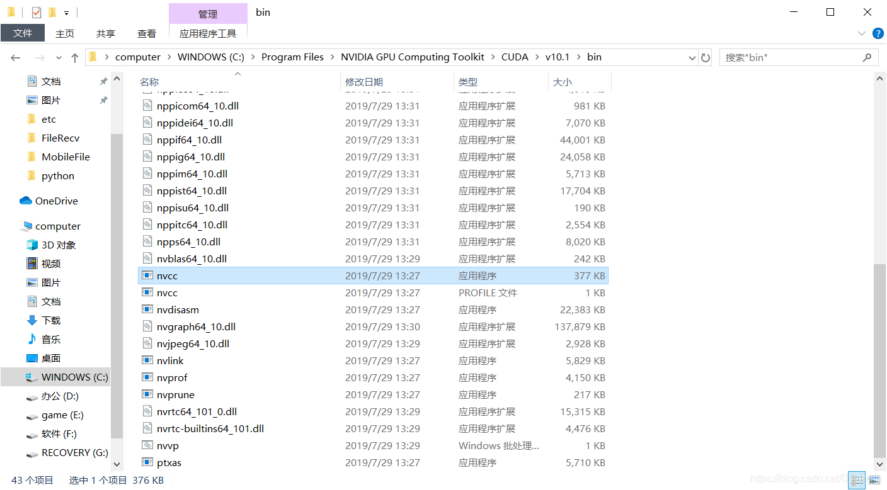887x490 pixels.
Task: Click the 音乐 music note icon
Action: click(x=32, y=339)
